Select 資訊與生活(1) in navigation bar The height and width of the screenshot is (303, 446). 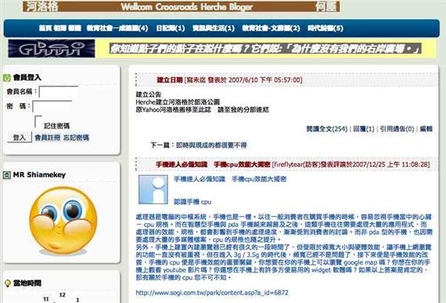click(x=214, y=28)
